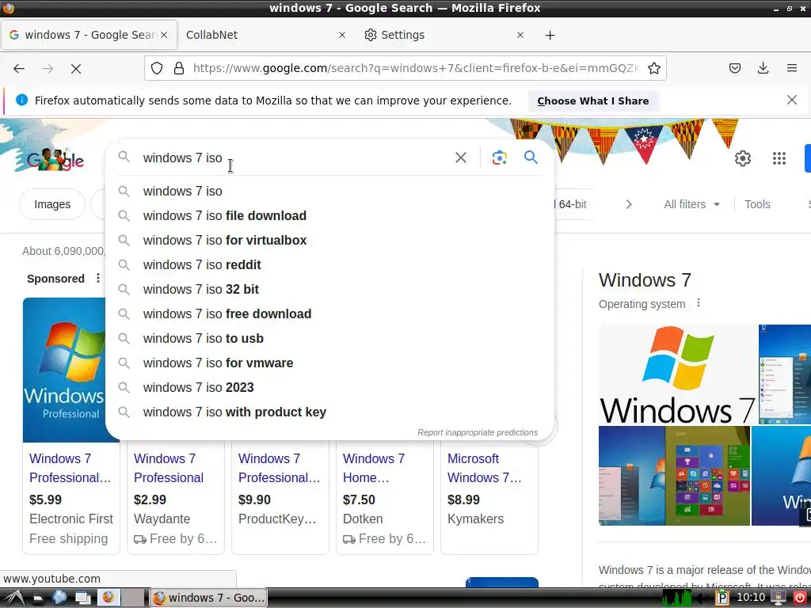Show desktop via taskbar windows icon
Viewport: 811px width, 608px height.
pyautogui.click(x=82, y=598)
